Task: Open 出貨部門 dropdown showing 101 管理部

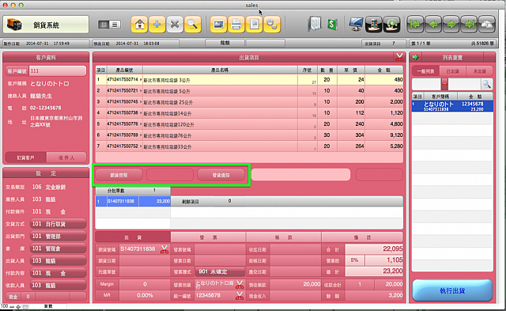Action: point(58,236)
